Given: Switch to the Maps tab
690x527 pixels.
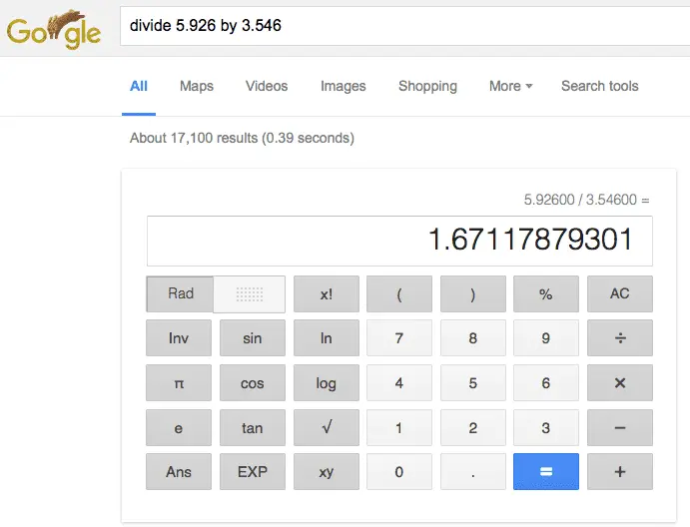Looking at the screenshot, I should tap(197, 86).
